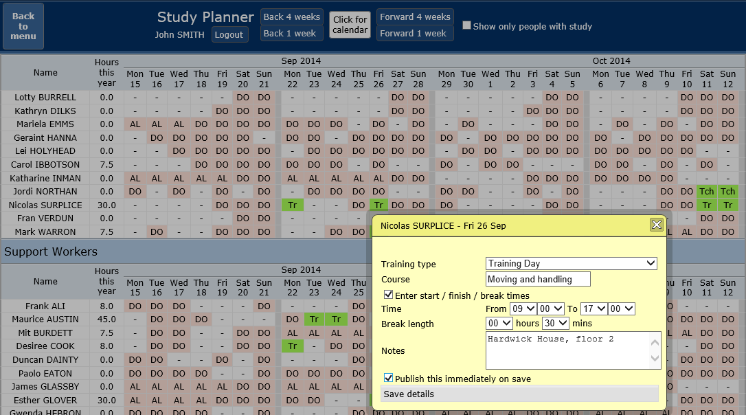The image size is (746, 415).
Task: Click Paolo EATON name
Action: 45,374
